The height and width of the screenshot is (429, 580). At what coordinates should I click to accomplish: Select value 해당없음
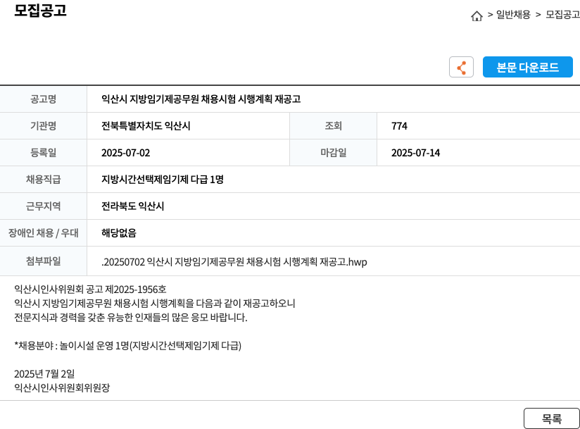(x=119, y=233)
